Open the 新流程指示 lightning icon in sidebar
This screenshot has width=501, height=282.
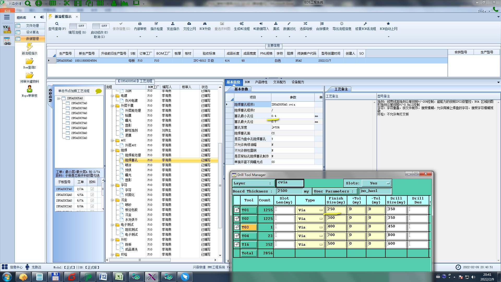[x=29, y=47]
